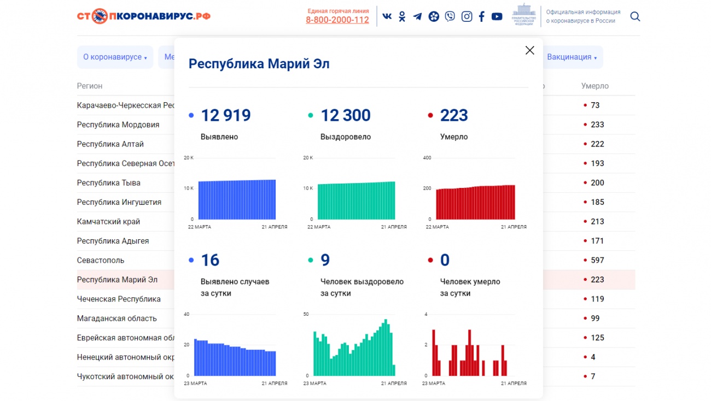The image size is (711, 401).
Task: Open the Telegram channel icon
Action: 417,16
